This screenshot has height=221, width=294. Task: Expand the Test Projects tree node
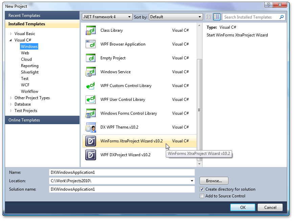(x=11, y=111)
